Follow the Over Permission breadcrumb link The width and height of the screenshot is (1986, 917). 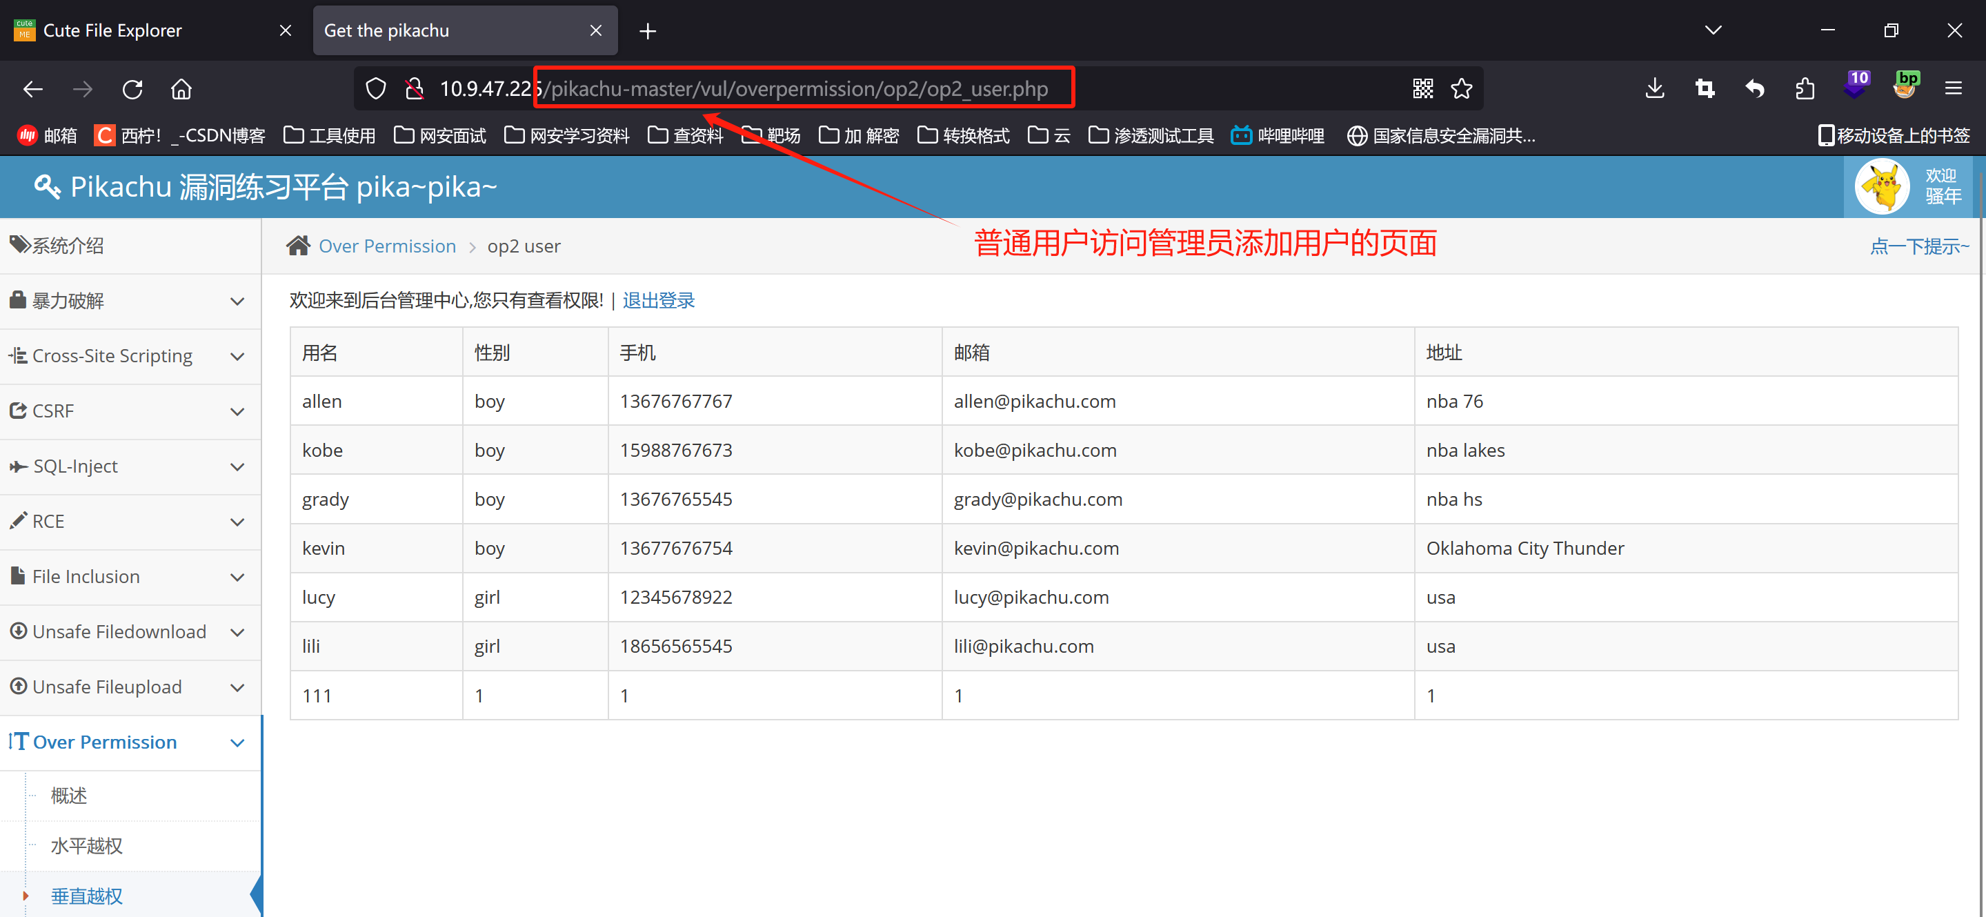coord(387,246)
